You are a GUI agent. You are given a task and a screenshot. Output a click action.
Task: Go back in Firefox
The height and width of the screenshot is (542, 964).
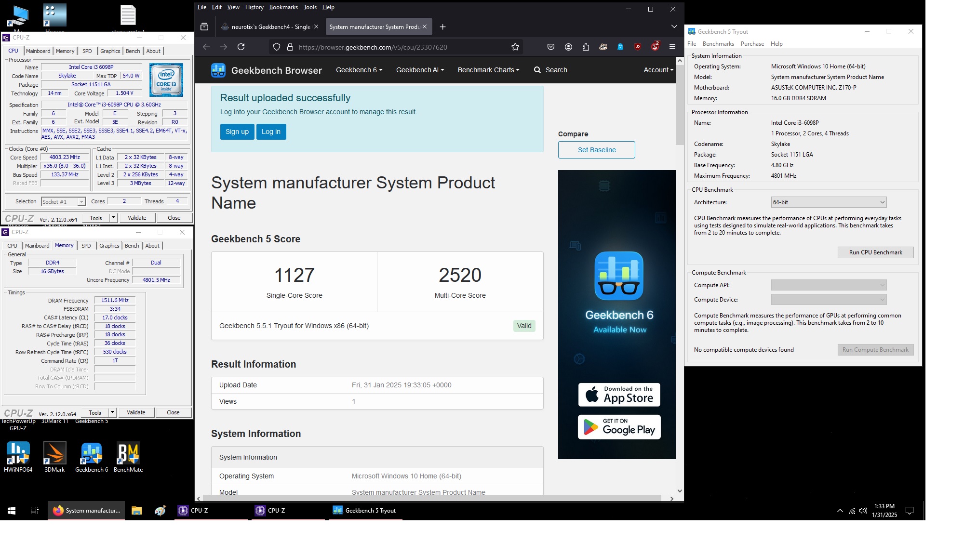pyautogui.click(x=206, y=47)
